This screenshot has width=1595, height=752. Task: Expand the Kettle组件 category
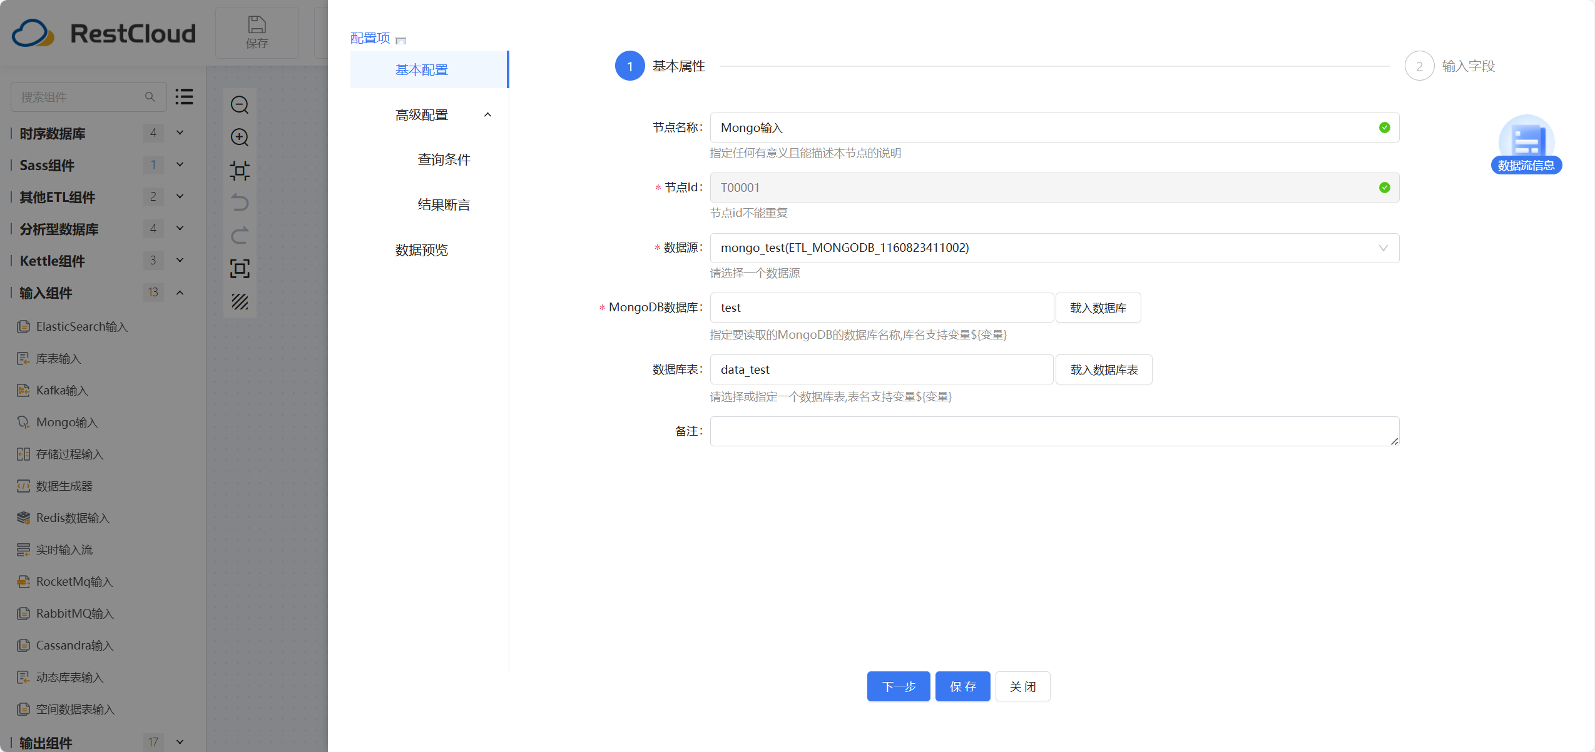tap(180, 260)
